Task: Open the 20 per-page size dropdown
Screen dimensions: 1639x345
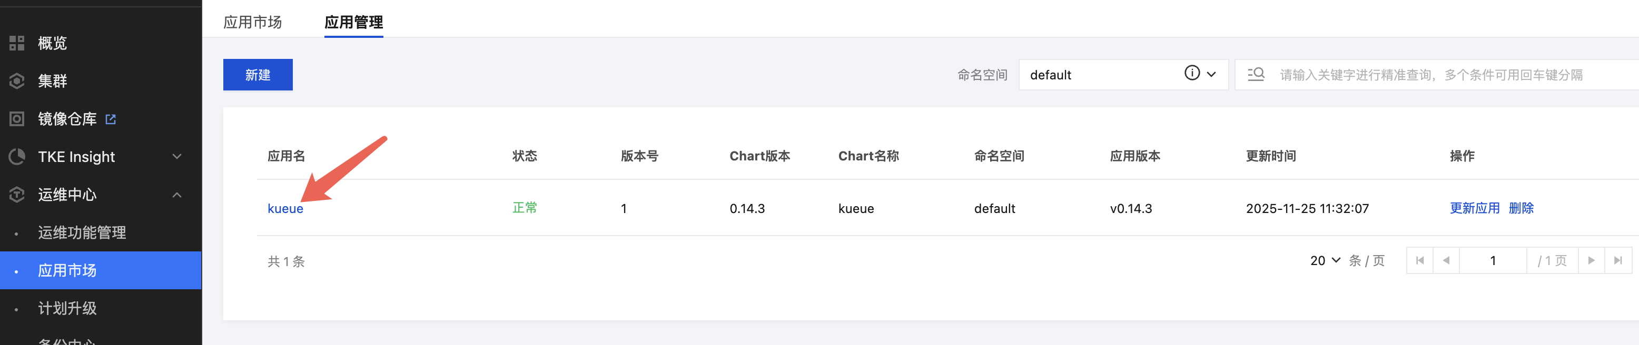Action: click(x=1325, y=260)
